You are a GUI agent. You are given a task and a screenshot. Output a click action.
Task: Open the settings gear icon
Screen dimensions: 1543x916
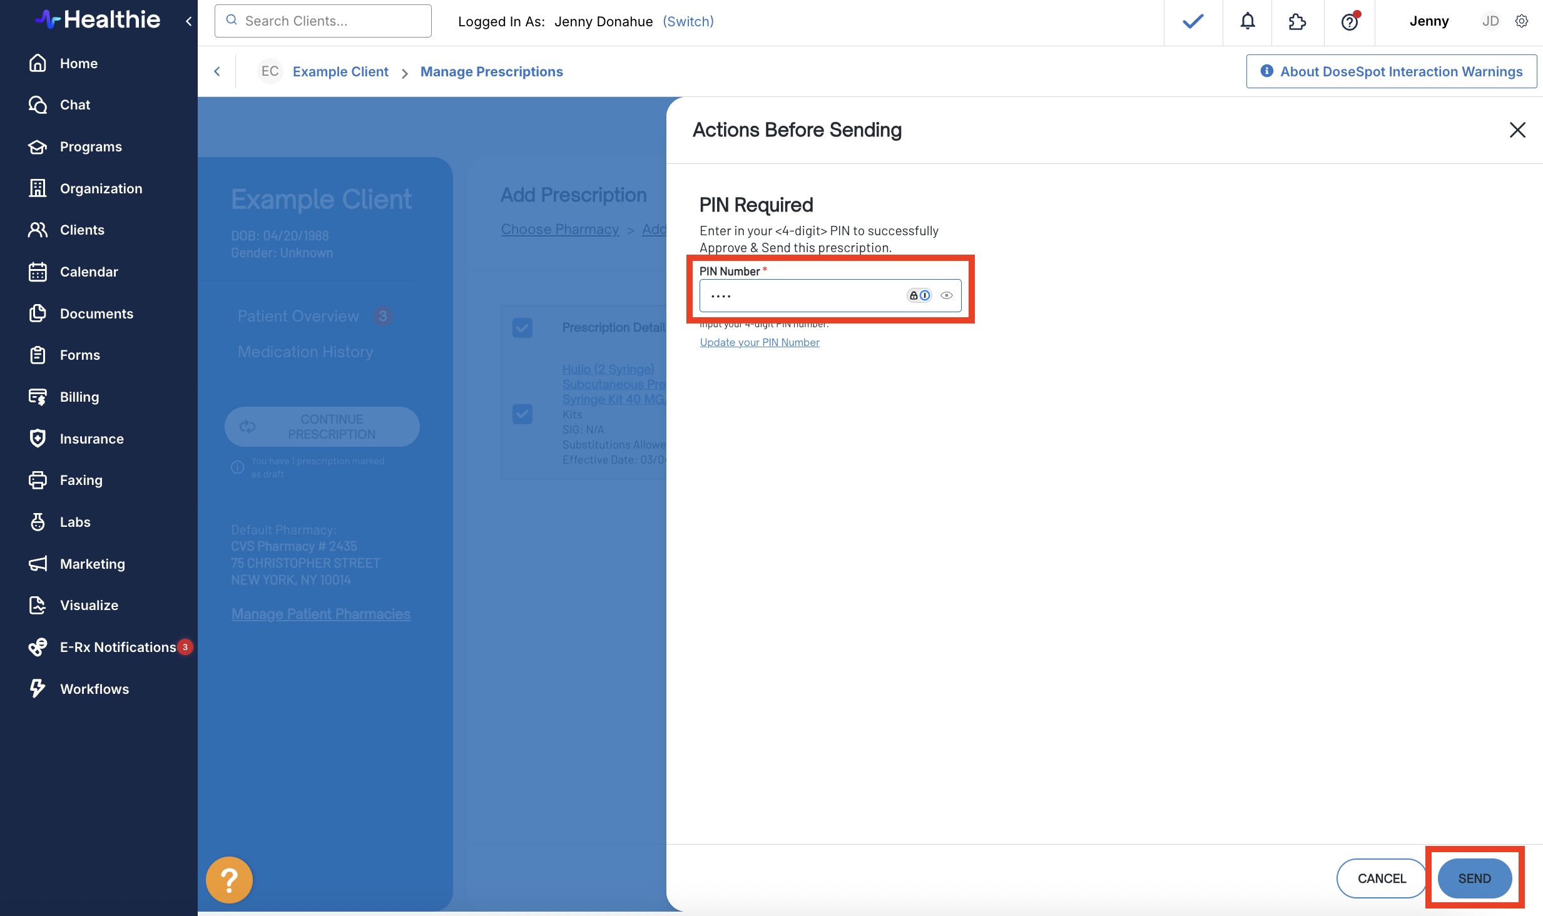1522,21
